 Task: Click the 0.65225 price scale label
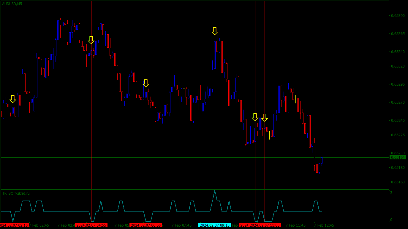point(398,135)
